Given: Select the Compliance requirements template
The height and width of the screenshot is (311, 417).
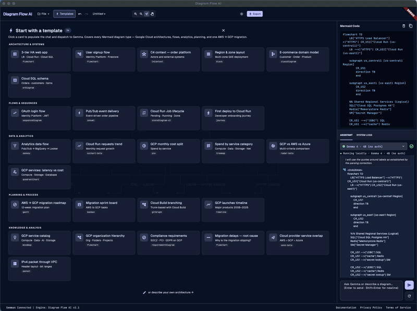Looking at the screenshot, I should [168, 243].
